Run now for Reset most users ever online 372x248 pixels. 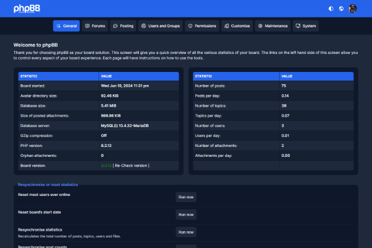coord(186,197)
